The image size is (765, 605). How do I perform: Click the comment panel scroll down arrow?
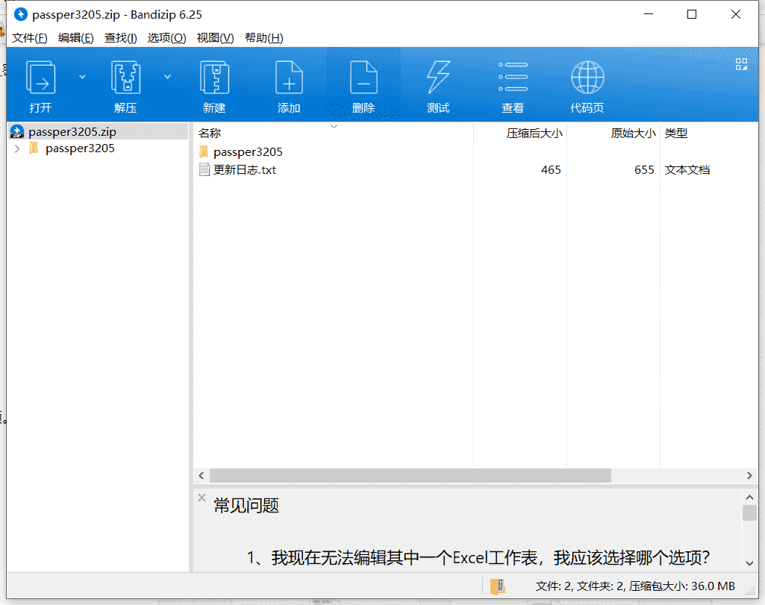tap(750, 563)
